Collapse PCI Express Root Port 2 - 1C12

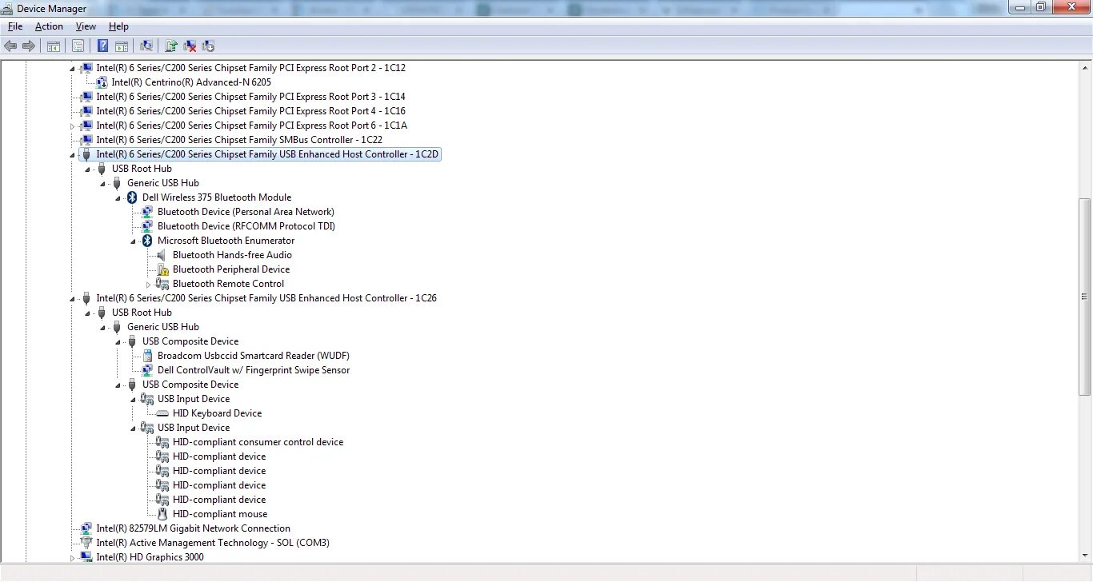(72, 69)
